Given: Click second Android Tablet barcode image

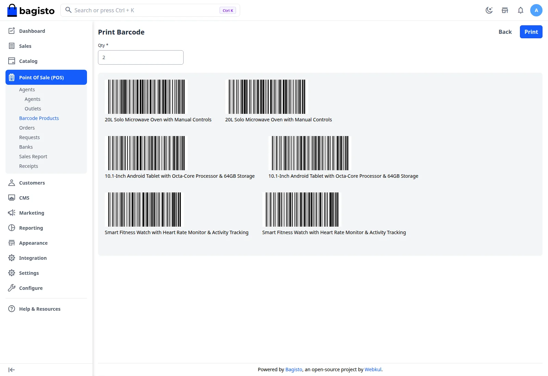Looking at the screenshot, I should click(310, 153).
